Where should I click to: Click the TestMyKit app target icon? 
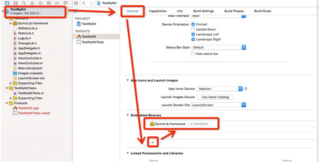pos(79,36)
